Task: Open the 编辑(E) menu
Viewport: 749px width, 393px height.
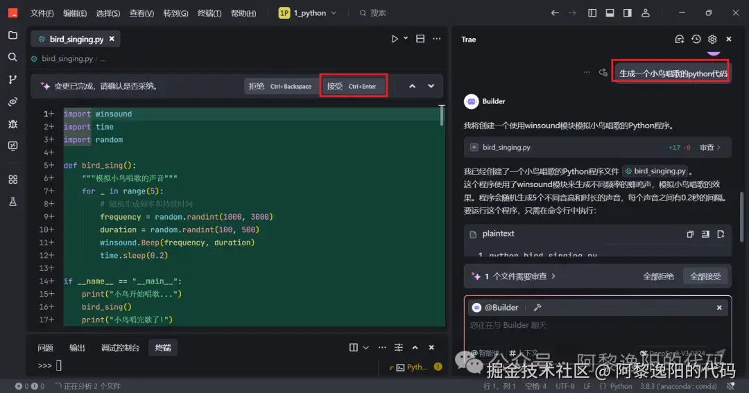Action: [75, 13]
